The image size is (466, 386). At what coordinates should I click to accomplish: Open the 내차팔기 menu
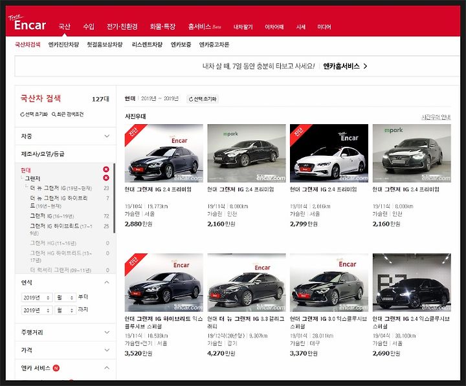(243, 27)
